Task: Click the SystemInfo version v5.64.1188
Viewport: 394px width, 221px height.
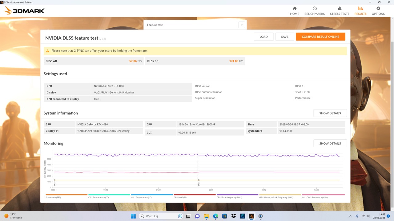Action: 286,131
